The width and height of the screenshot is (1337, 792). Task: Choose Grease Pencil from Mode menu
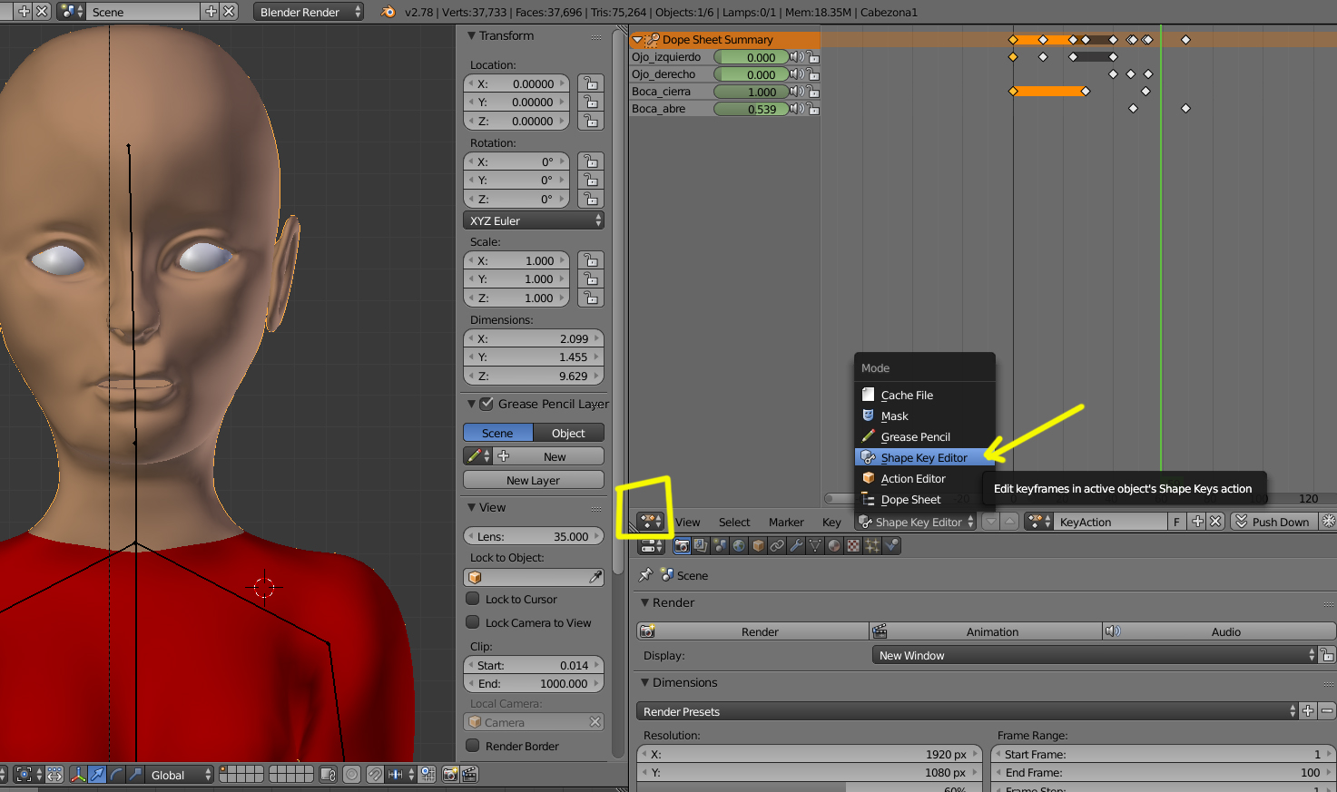click(x=925, y=436)
